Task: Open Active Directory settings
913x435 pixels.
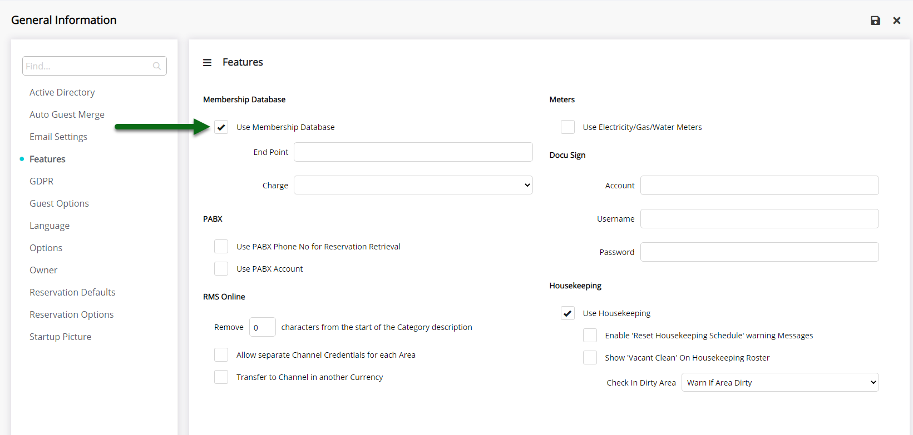Action: click(62, 92)
